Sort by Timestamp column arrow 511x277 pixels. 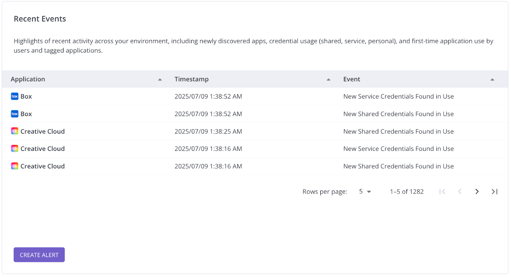click(x=328, y=79)
